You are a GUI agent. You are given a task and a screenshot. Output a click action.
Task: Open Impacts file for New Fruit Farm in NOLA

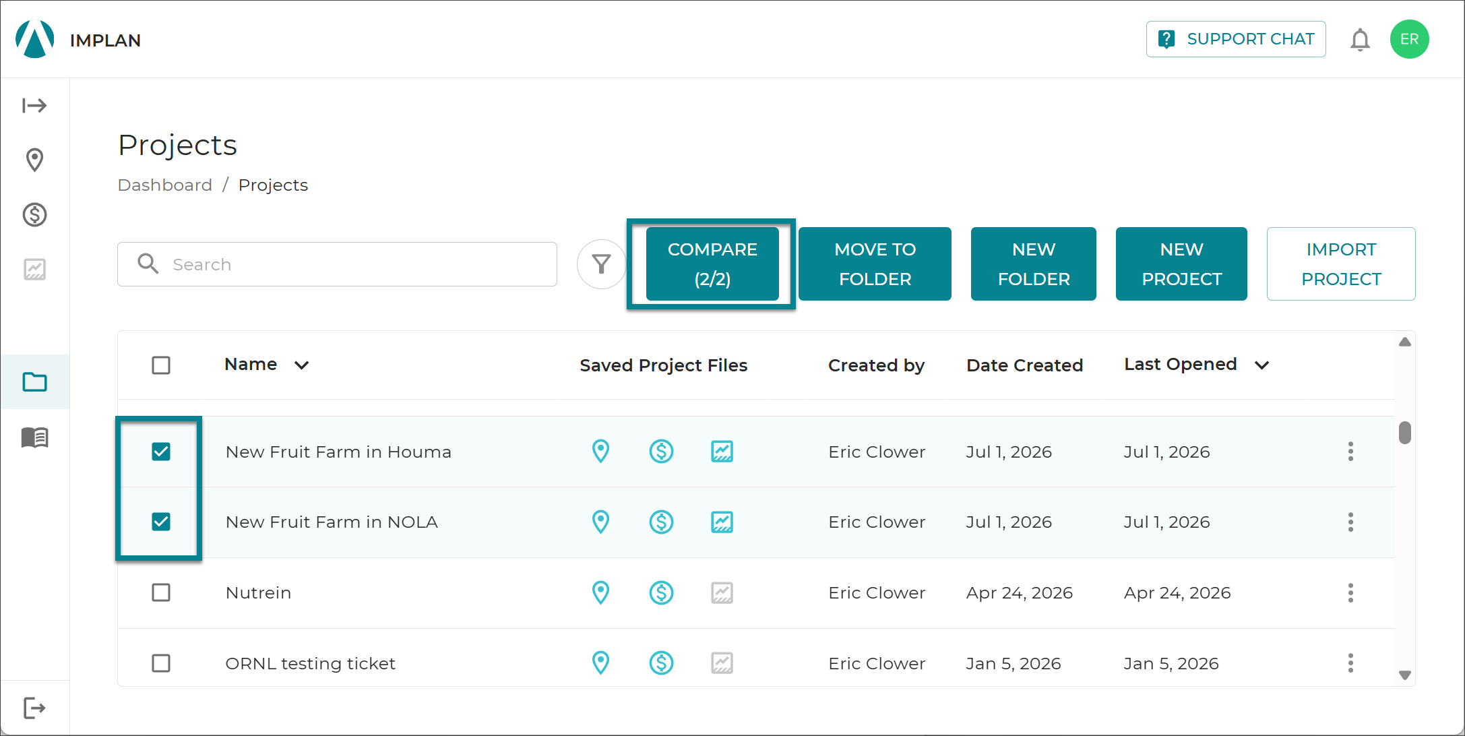click(x=661, y=522)
